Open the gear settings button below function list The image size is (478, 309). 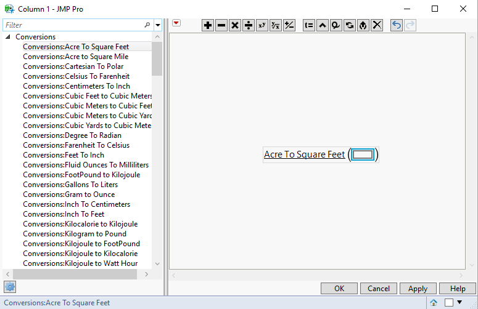(10, 287)
